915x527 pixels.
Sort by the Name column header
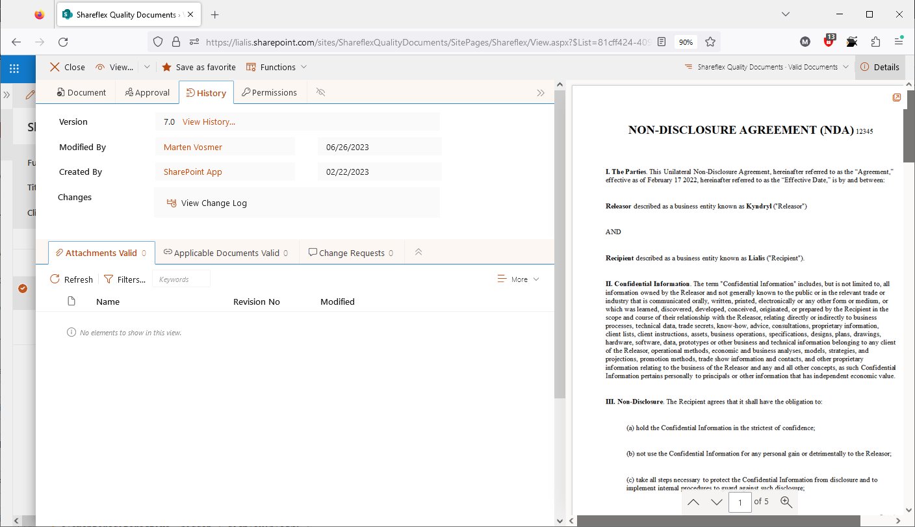click(108, 302)
